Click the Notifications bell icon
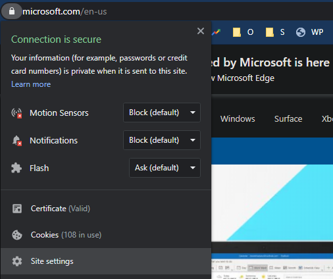This screenshot has width=333, height=279. tap(16, 141)
